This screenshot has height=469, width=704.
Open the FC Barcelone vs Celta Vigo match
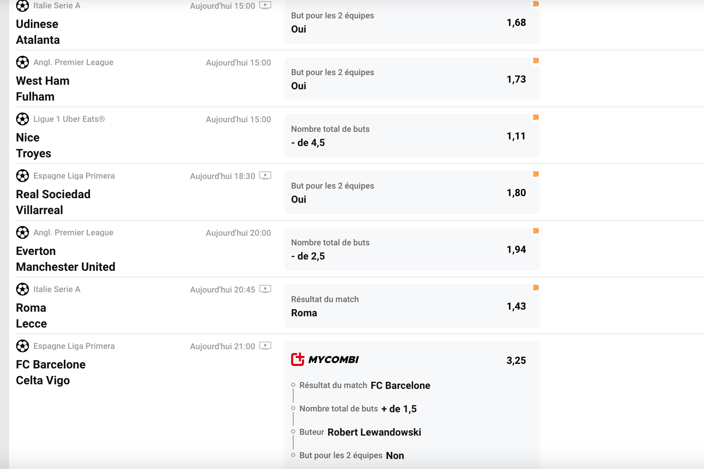51,372
